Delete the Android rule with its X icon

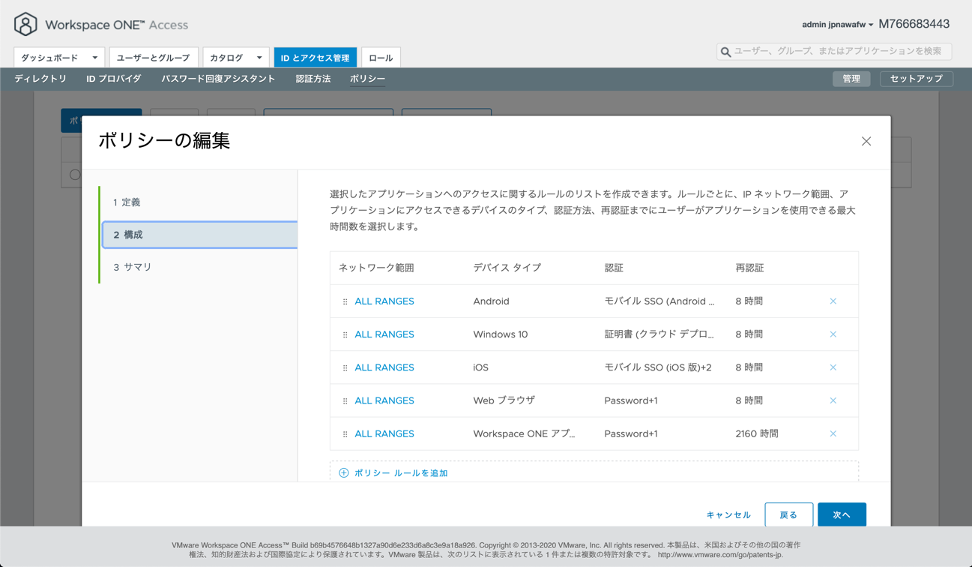pyautogui.click(x=833, y=301)
